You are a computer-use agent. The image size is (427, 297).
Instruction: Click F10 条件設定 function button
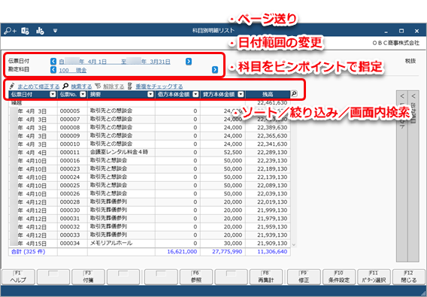[x=339, y=277]
